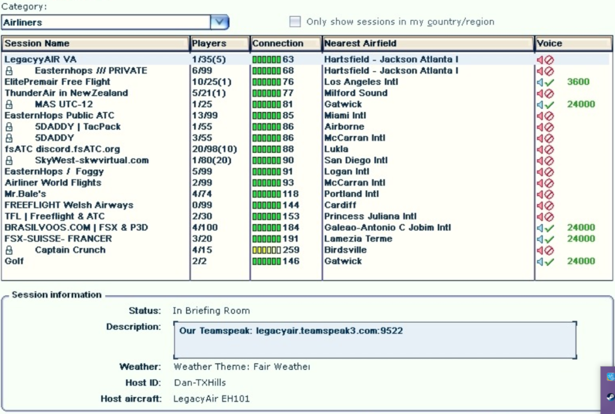
Task: Click 20/98(10) players cell
Action: click(214, 149)
